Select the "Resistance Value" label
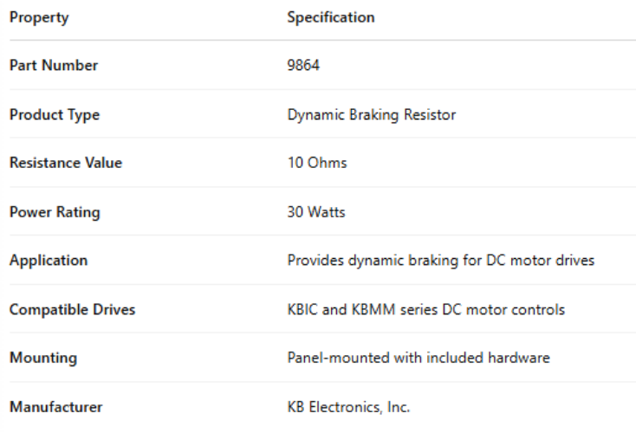The width and height of the screenshot is (636, 433). 66,164
